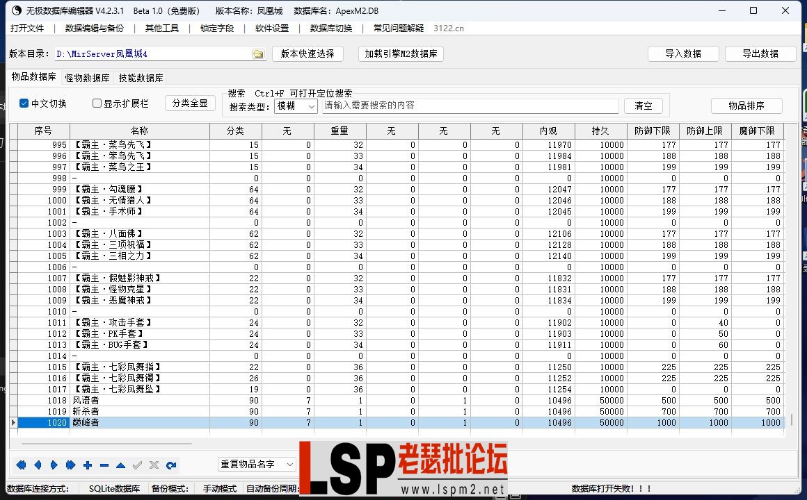Screen dimensions: 807x500
Task: Edit the record using the triangle icon
Action: click(120, 465)
